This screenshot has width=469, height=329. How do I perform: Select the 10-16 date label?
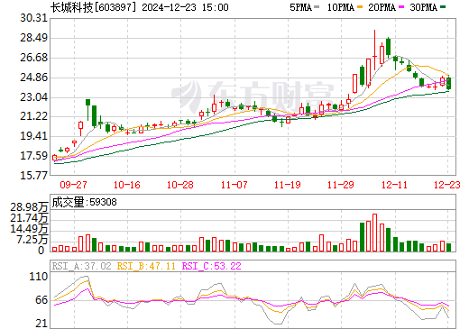[127, 185]
